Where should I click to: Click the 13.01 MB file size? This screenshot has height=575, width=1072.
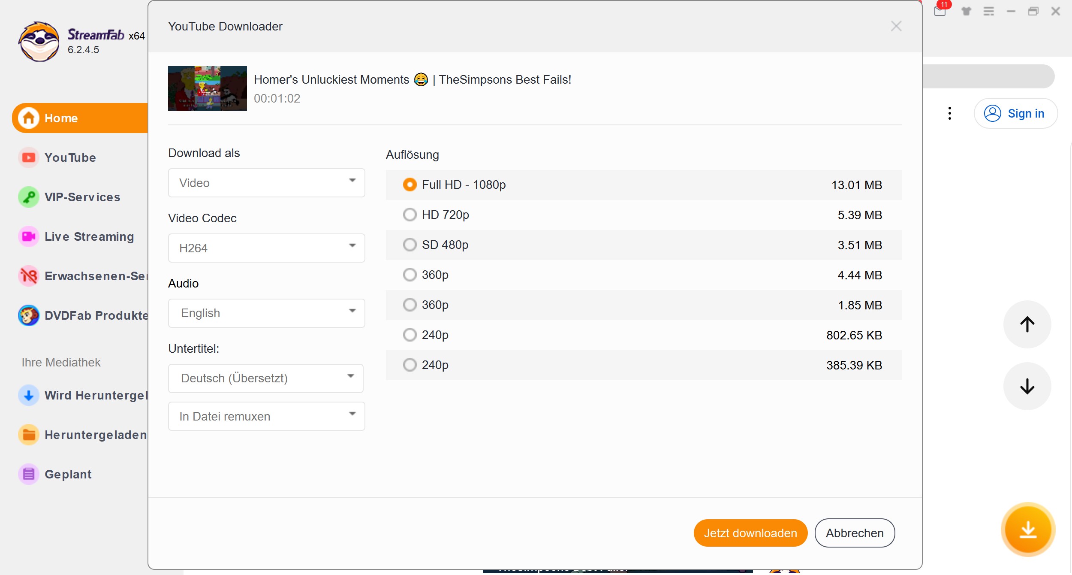tap(857, 185)
